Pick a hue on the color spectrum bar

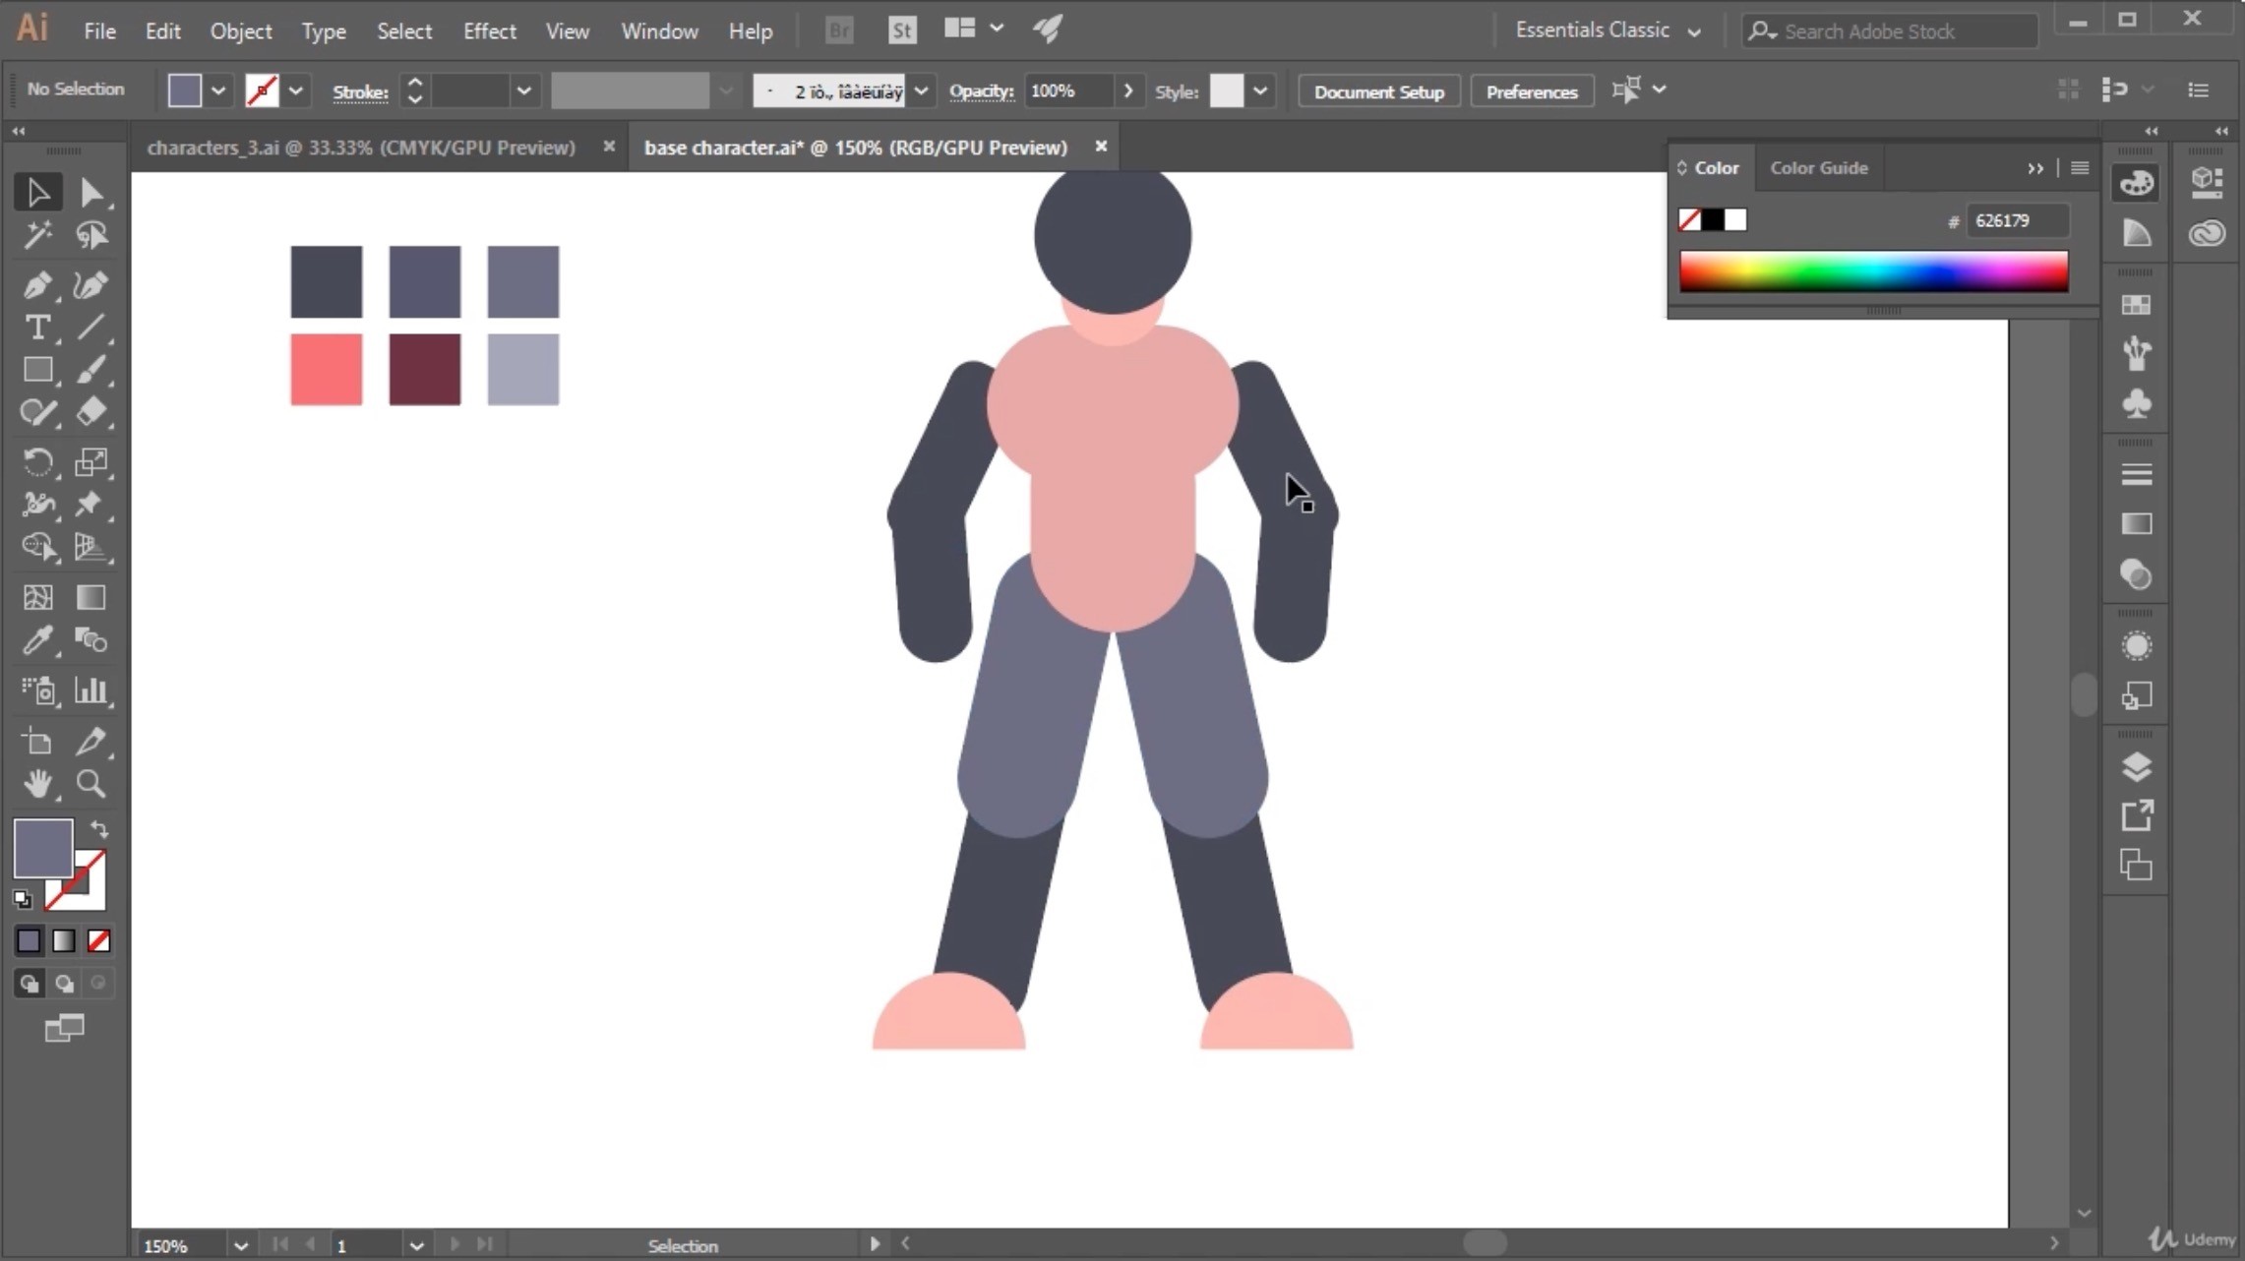tap(1869, 272)
